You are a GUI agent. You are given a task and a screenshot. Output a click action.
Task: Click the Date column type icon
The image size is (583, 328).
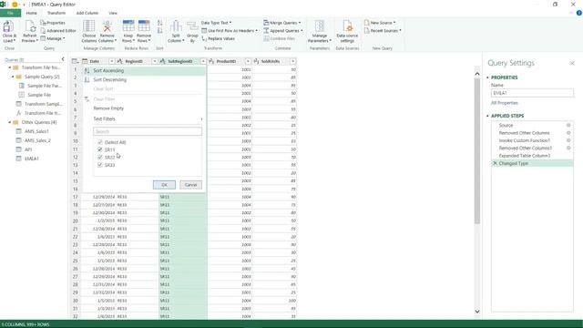pyautogui.click(x=85, y=61)
